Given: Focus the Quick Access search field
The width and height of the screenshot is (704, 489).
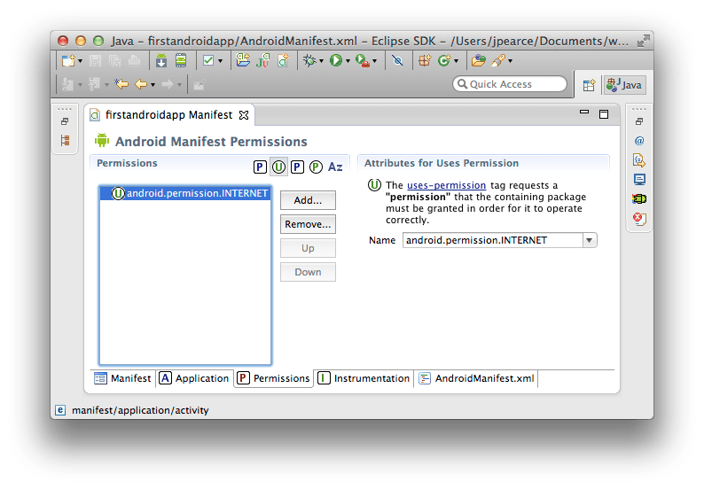Looking at the screenshot, I should tap(510, 84).
